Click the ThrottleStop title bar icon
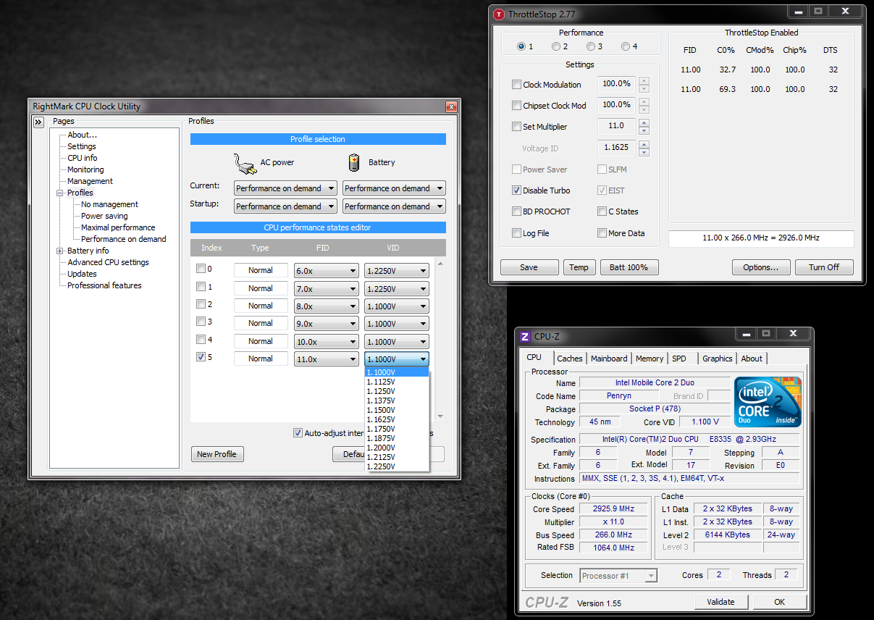This screenshot has width=874, height=620. (x=498, y=14)
